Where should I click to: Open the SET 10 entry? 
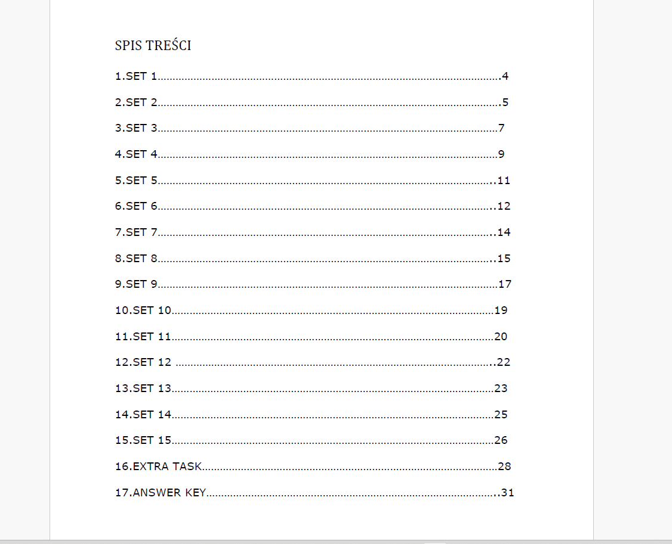tap(143, 310)
